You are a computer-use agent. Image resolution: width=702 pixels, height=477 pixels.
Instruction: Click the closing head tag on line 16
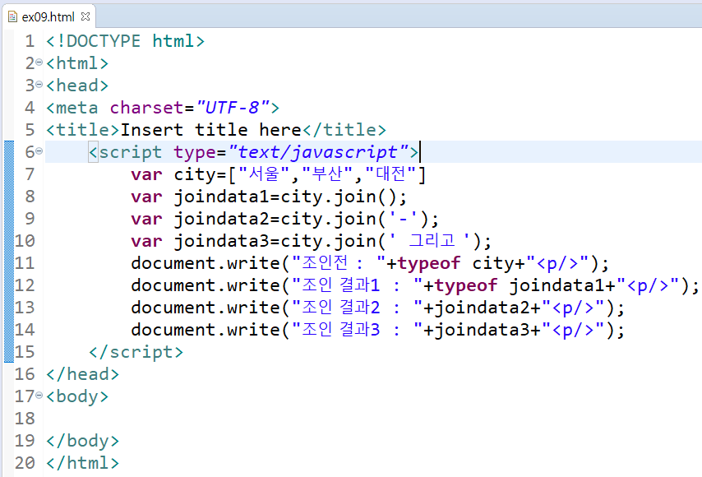[82, 374]
